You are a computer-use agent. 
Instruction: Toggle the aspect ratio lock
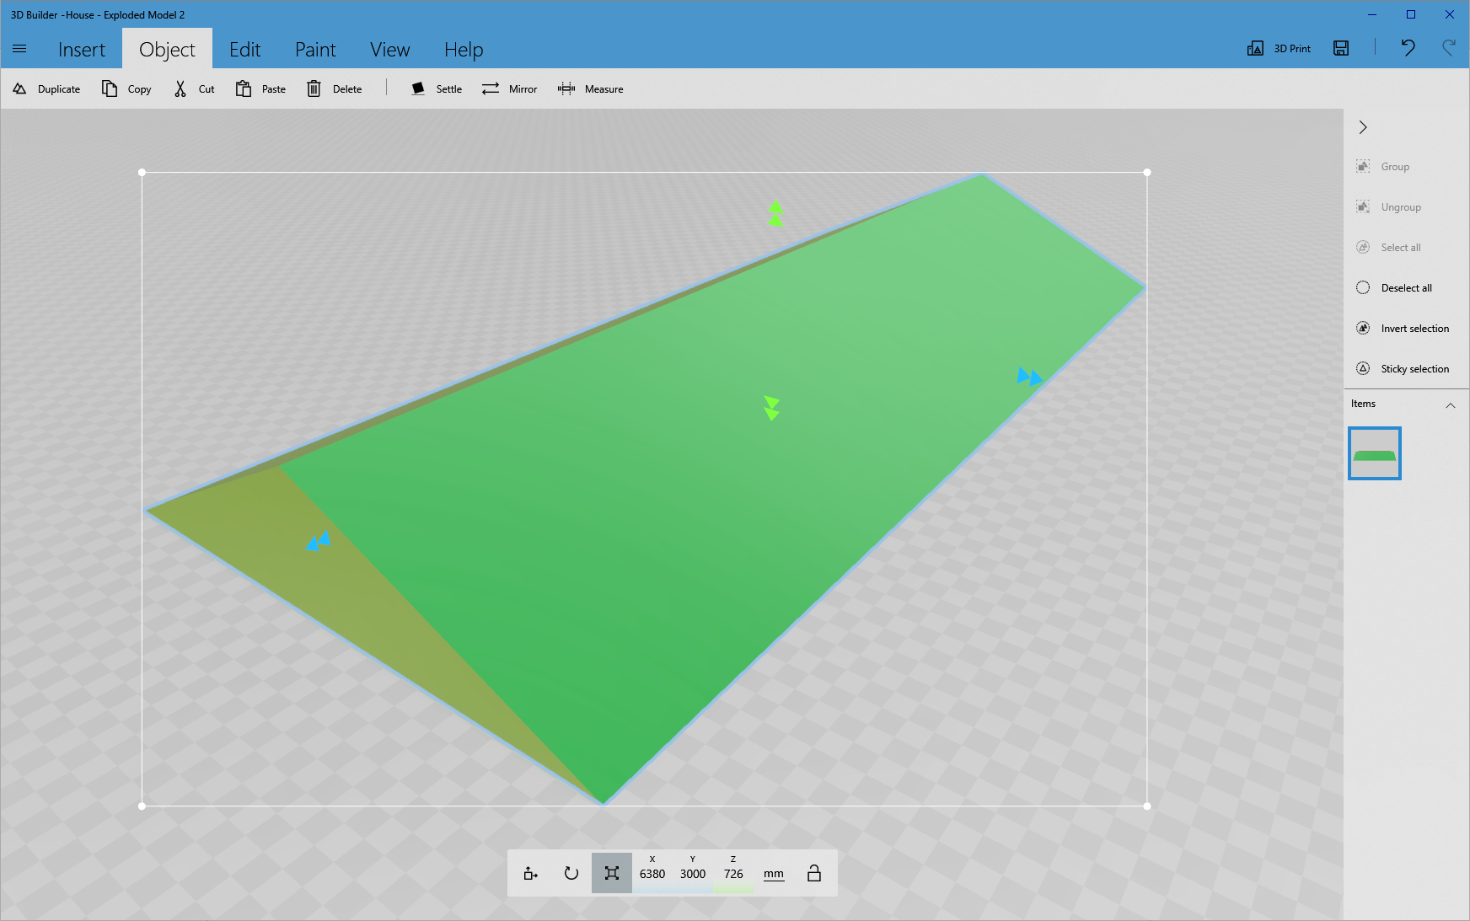coord(814,873)
